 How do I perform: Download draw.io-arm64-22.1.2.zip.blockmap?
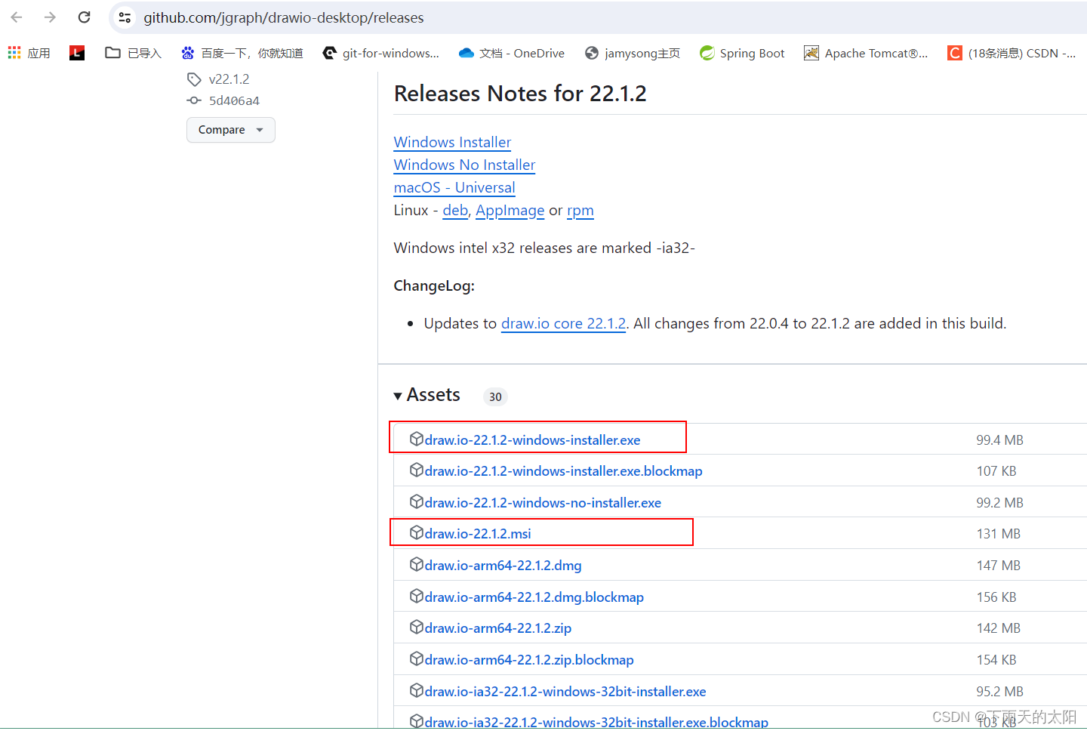pos(529,660)
